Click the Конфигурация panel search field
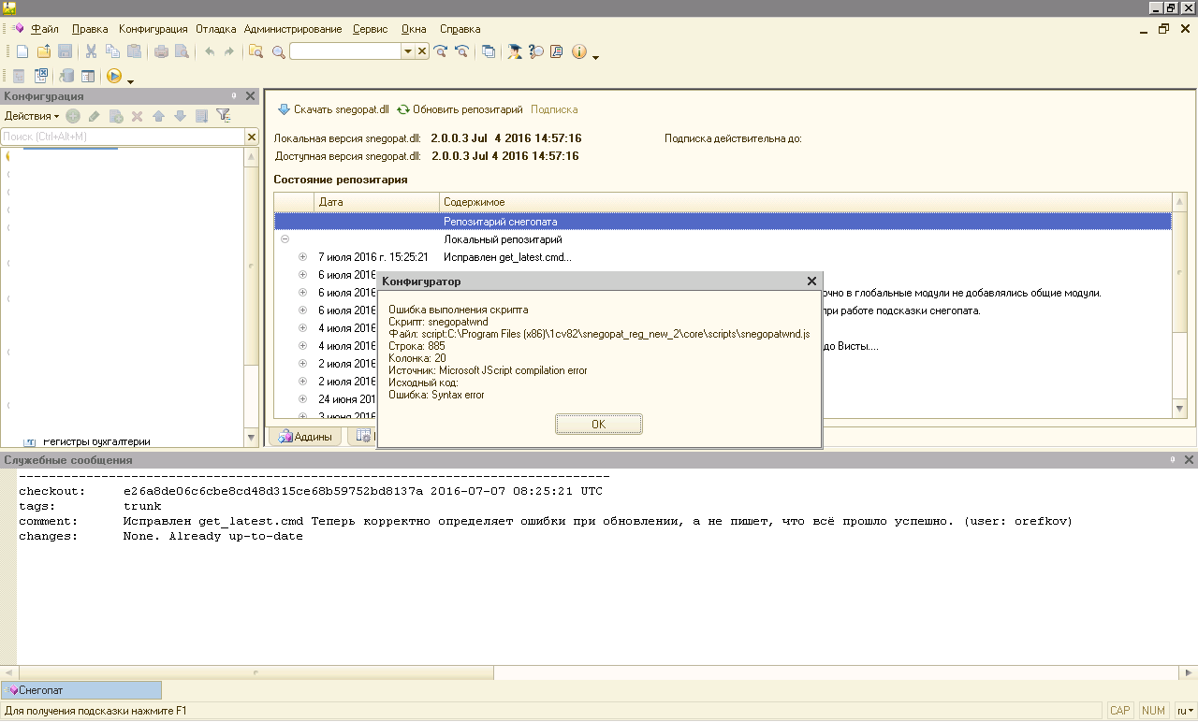 point(123,137)
